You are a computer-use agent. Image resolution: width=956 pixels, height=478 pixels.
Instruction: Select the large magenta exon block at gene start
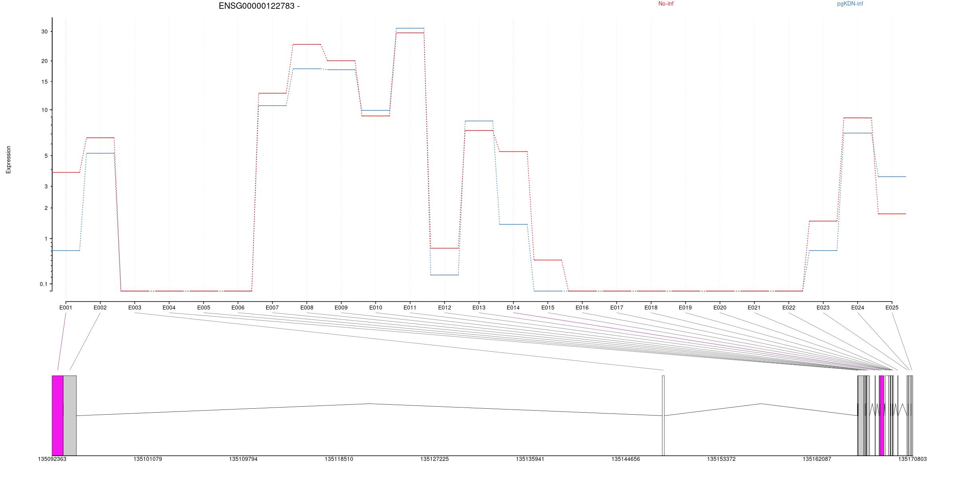(58, 415)
